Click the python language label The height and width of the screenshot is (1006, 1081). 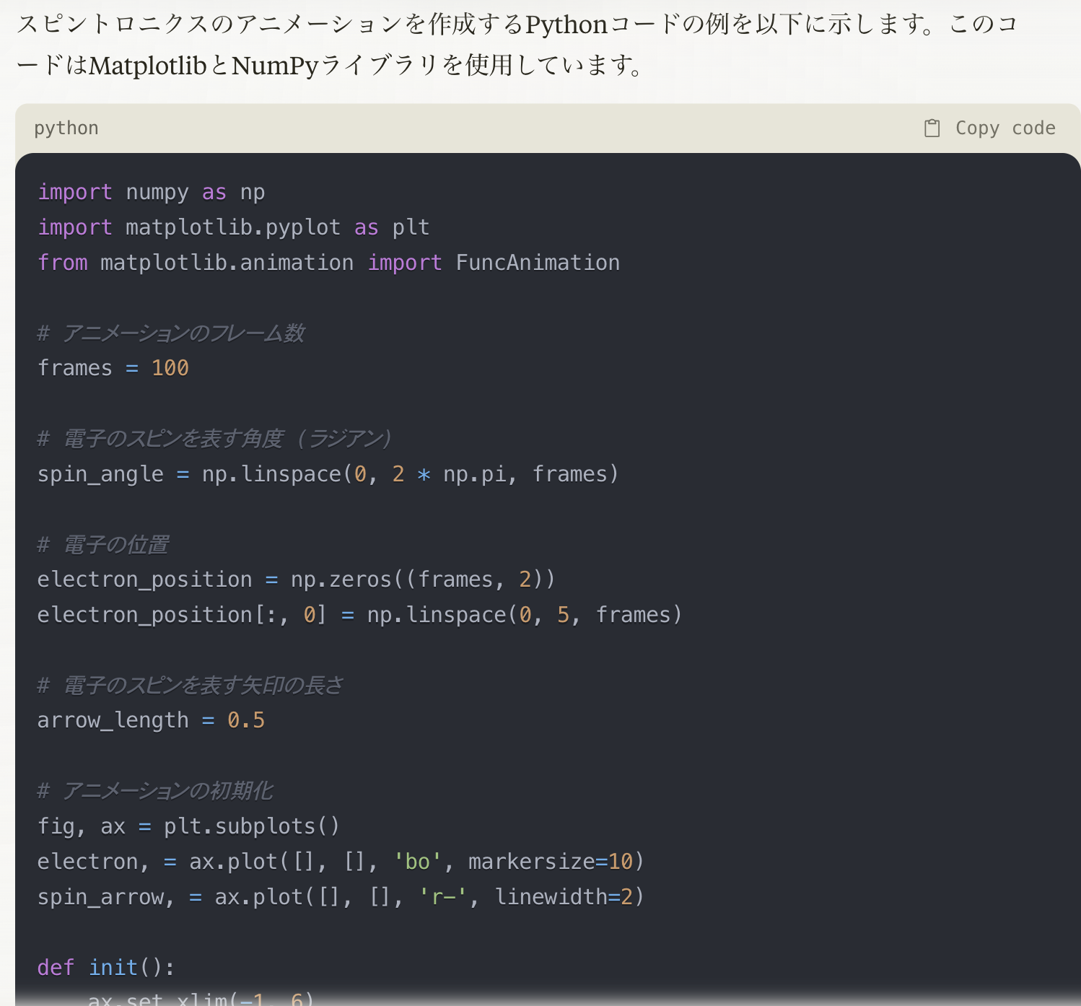point(66,128)
